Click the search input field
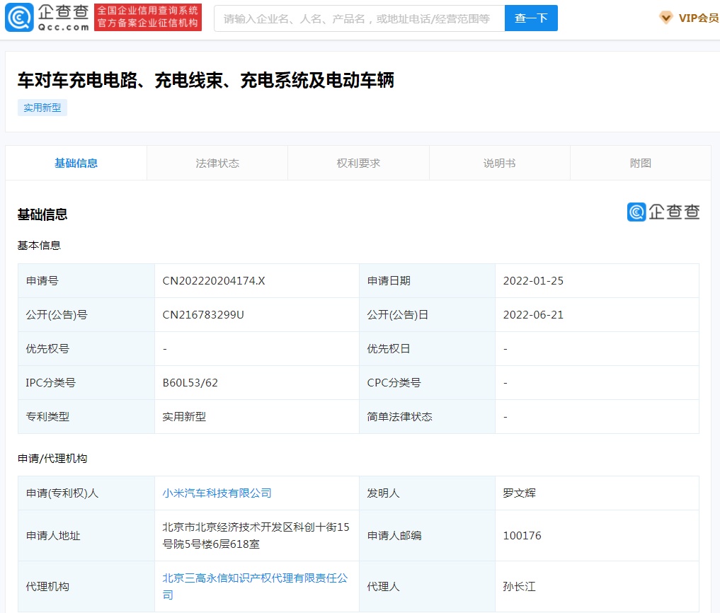This screenshot has height=613, width=720. coord(359,18)
